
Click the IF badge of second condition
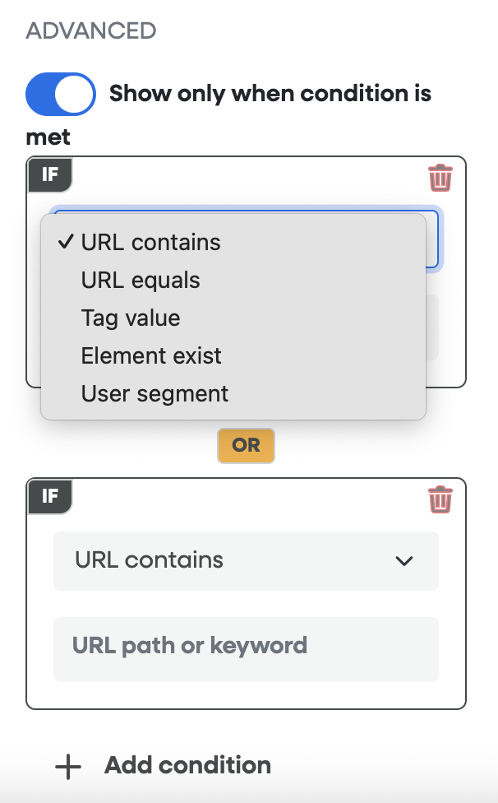pos(50,496)
